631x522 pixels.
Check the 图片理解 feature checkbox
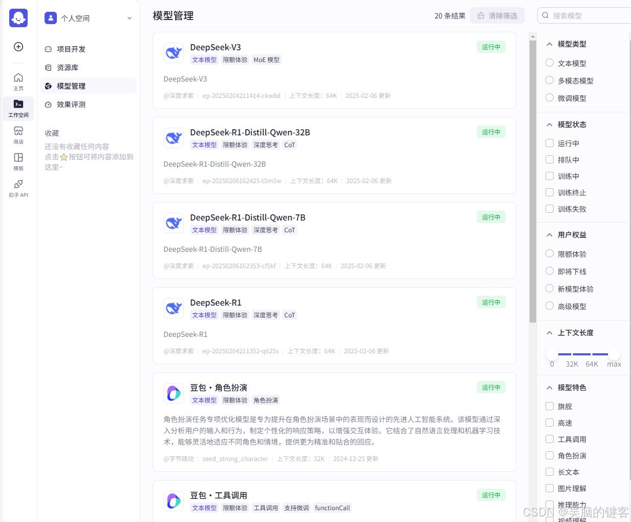point(550,488)
